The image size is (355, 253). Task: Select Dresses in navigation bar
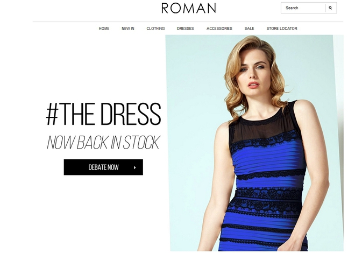point(186,29)
